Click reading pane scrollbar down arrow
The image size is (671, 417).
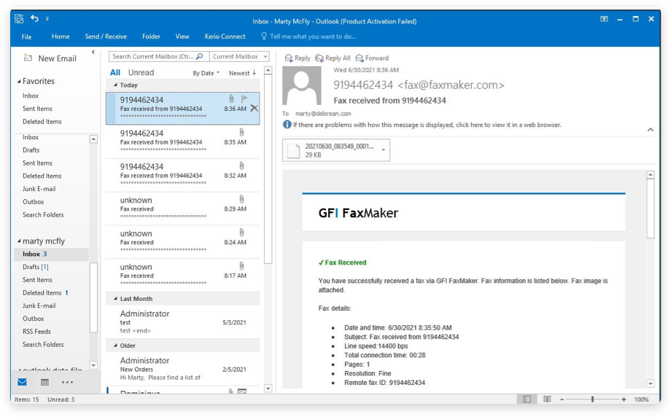(x=651, y=383)
